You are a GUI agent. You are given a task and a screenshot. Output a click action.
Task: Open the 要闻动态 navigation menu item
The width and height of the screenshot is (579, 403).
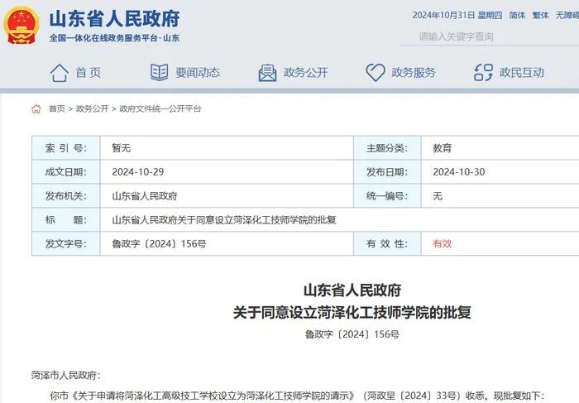197,73
